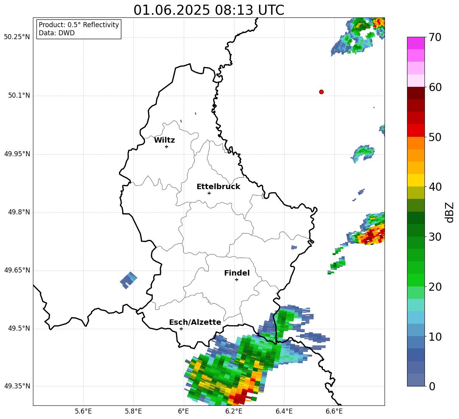Click the 49.8°N latitude label

pyautogui.click(x=19, y=212)
